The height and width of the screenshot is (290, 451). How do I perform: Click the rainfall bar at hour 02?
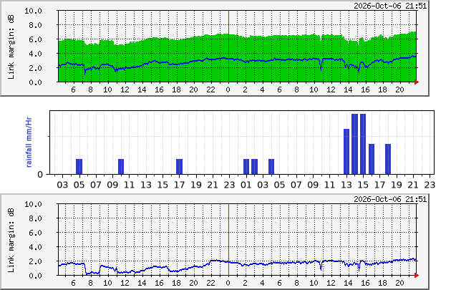pos(255,167)
